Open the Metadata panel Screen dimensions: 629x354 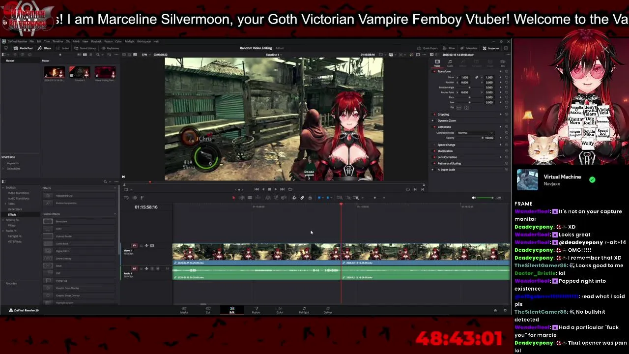(469, 48)
